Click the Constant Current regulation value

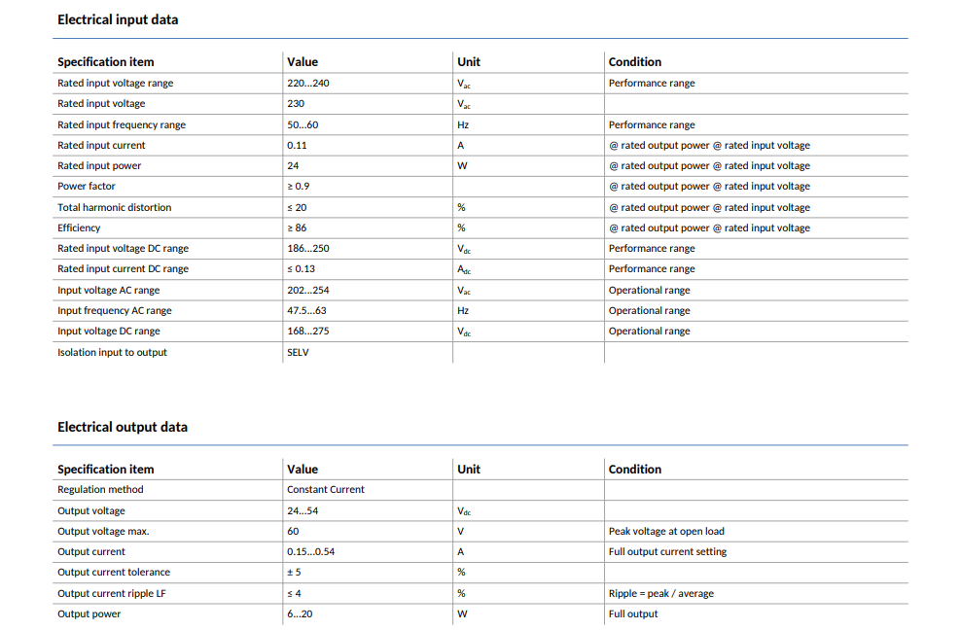(x=326, y=489)
